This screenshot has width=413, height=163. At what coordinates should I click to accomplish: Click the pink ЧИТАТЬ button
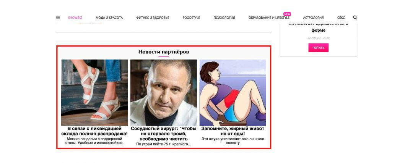coord(319,48)
